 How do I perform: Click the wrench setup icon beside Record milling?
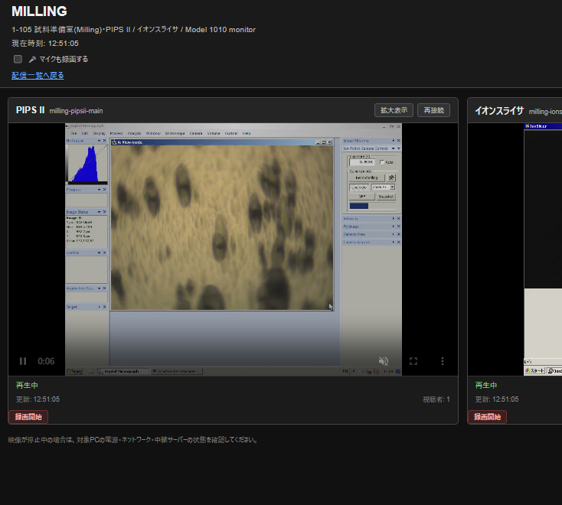[391, 178]
